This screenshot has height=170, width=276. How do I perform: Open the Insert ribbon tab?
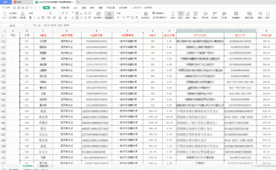(55, 8)
